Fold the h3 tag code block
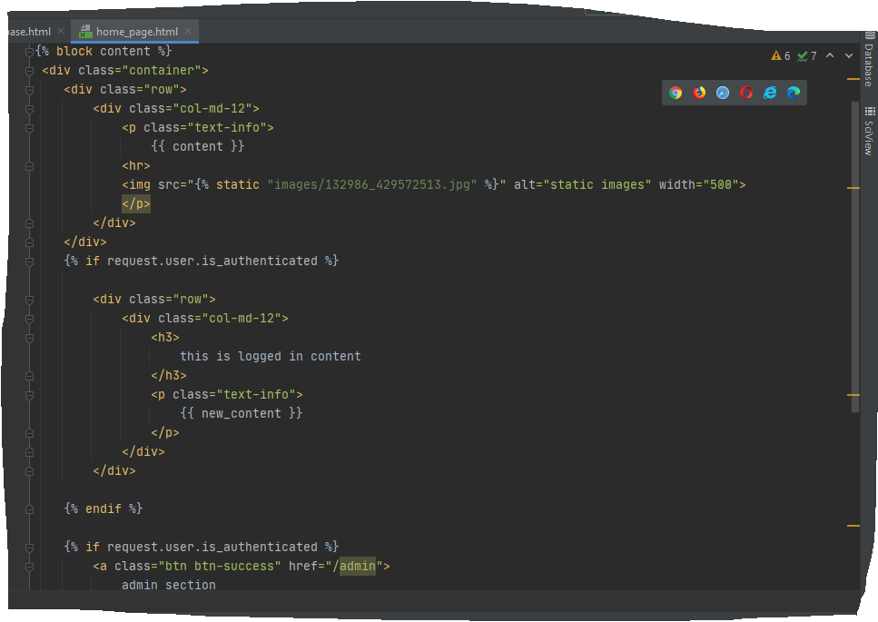Viewport: 878px width, 622px height. (29, 338)
